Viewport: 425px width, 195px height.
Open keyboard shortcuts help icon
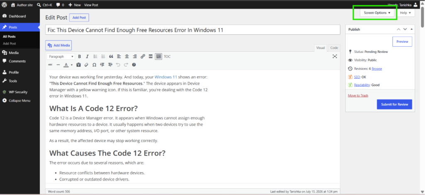pos(134,65)
